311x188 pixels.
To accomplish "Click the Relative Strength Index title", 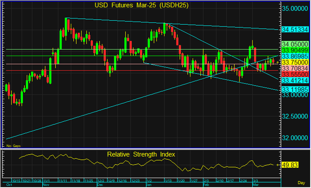I will coord(141,154).
